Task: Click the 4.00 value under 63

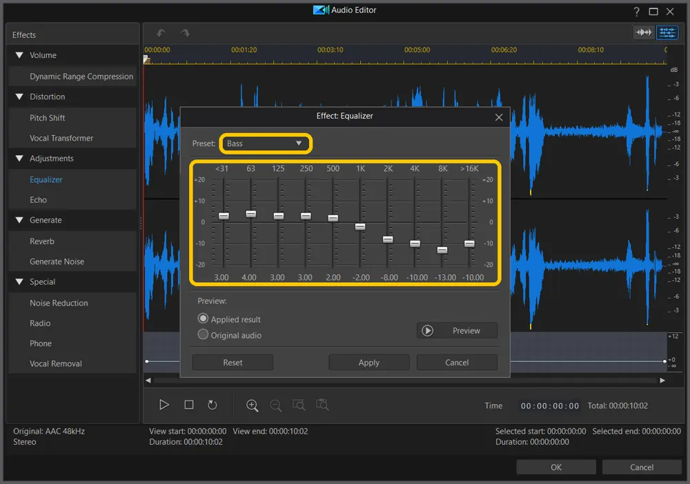Action: coord(248,278)
